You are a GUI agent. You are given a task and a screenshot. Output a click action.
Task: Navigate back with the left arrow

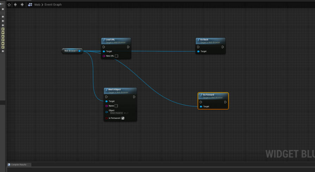tap(15, 5)
